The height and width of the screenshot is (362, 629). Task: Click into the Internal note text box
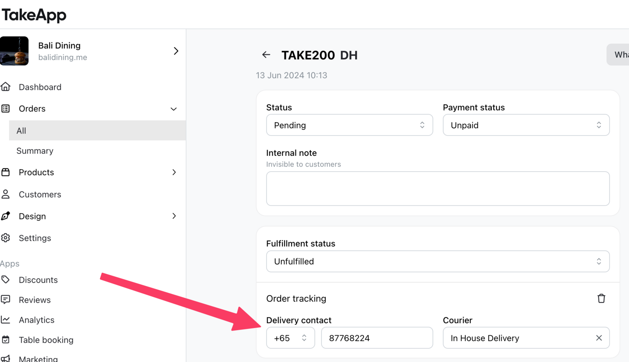[438, 188]
